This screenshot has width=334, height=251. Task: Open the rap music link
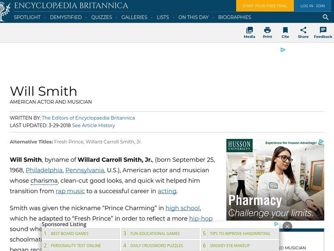pos(70,191)
